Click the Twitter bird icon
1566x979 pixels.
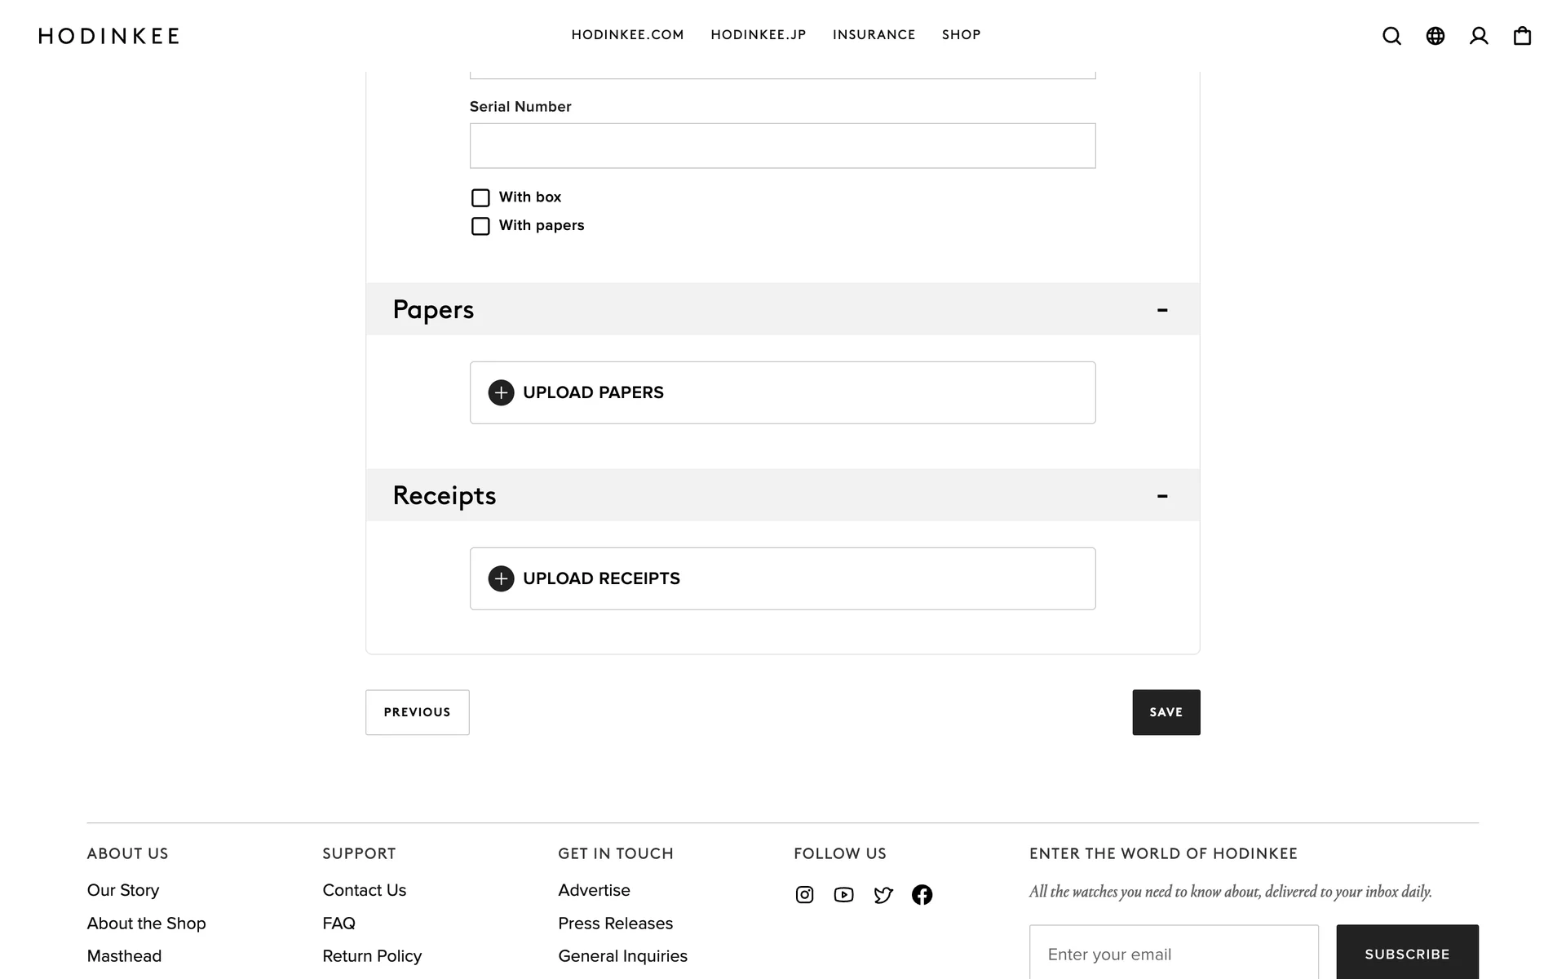(883, 895)
